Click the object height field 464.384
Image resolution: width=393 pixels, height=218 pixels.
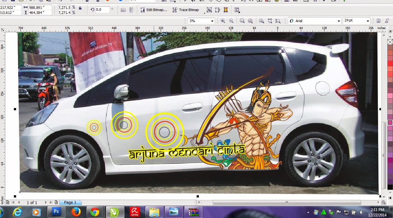[x=41, y=13]
